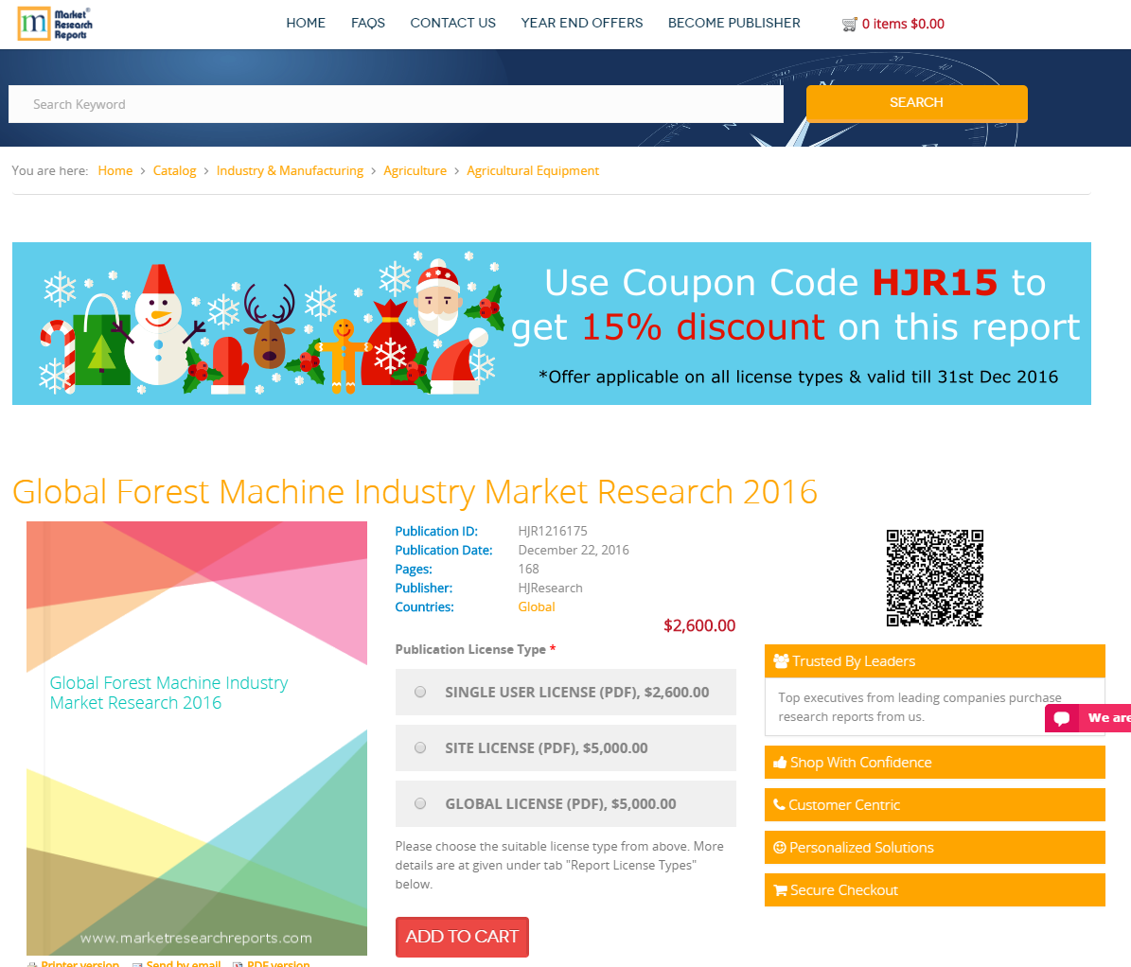This screenshot has width=1131, height=967.
Task: Click the We are chat widget label
Action: tap(1108, 718)
